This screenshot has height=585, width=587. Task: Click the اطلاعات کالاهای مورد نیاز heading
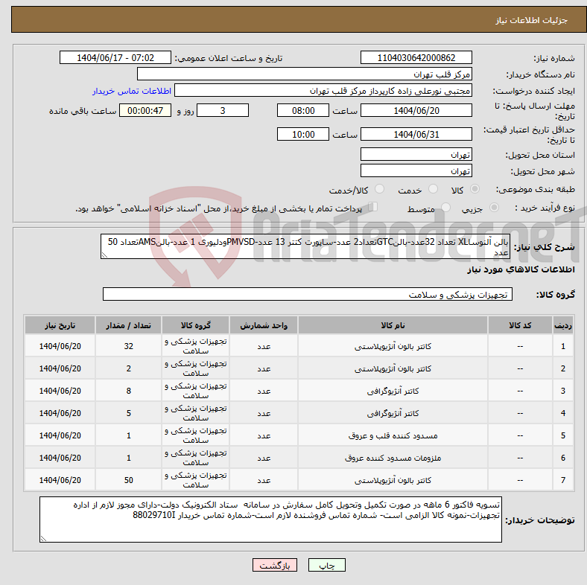click(521, 269)
